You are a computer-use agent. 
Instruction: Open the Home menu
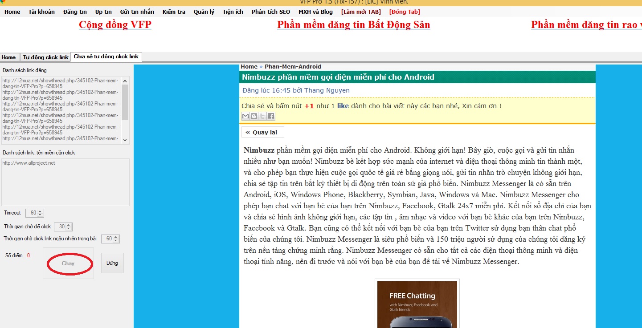(x=12, y=12)
